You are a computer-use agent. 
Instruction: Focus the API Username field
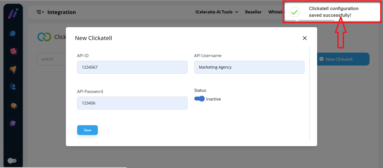tap(249, 67)
